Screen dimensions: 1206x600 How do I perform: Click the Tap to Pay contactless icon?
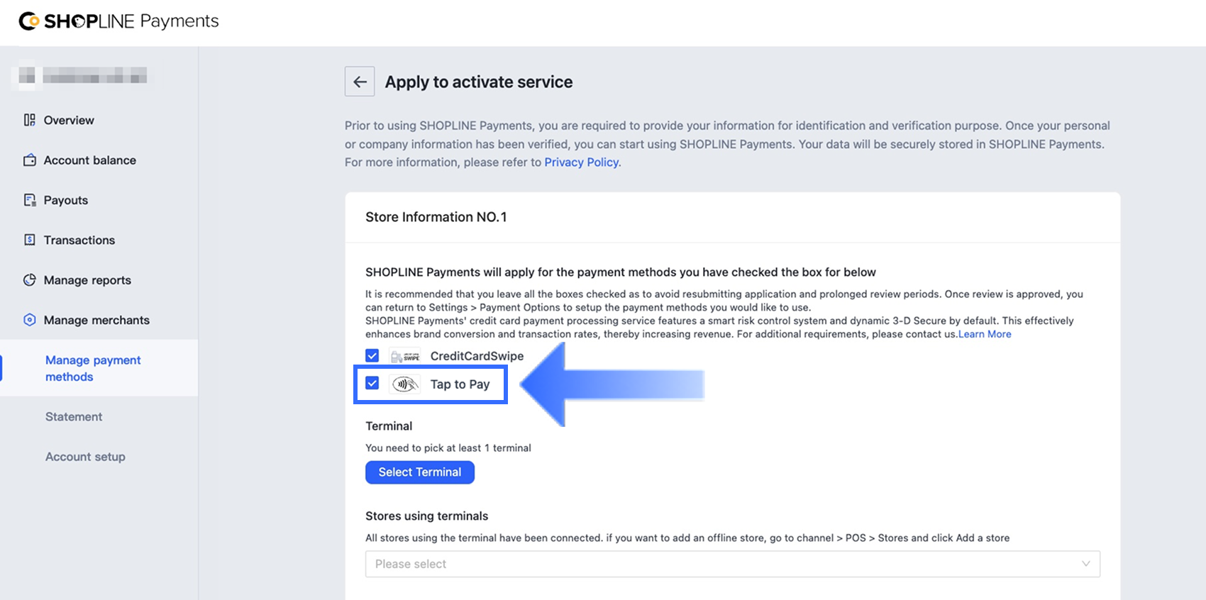[405, 384]
